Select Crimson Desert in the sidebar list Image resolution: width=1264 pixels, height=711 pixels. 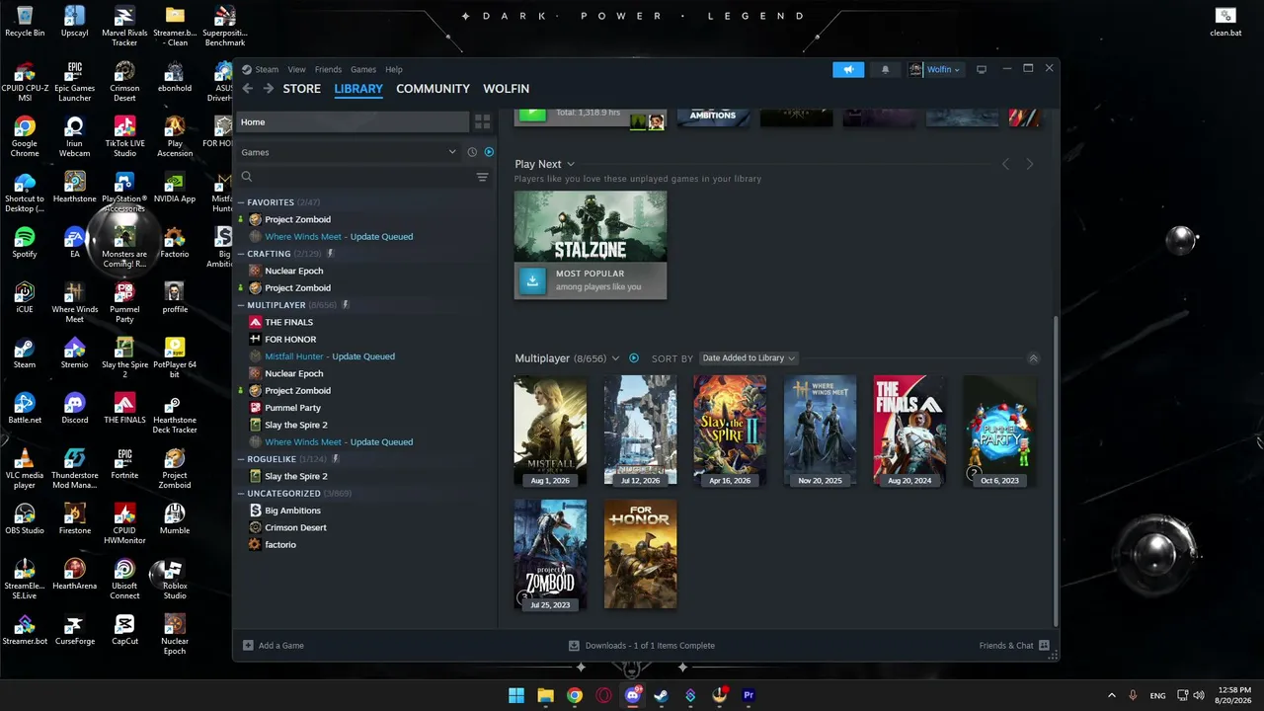(x=295, y=527)
